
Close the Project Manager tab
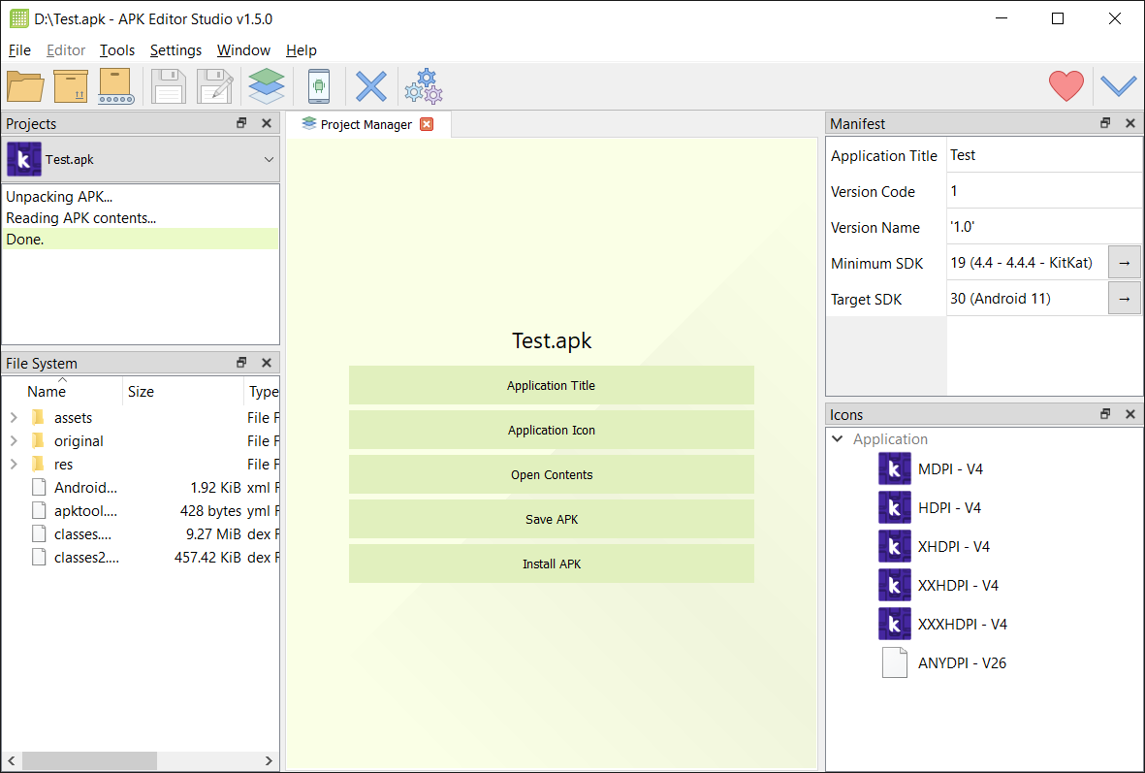[x=427, y=124]
